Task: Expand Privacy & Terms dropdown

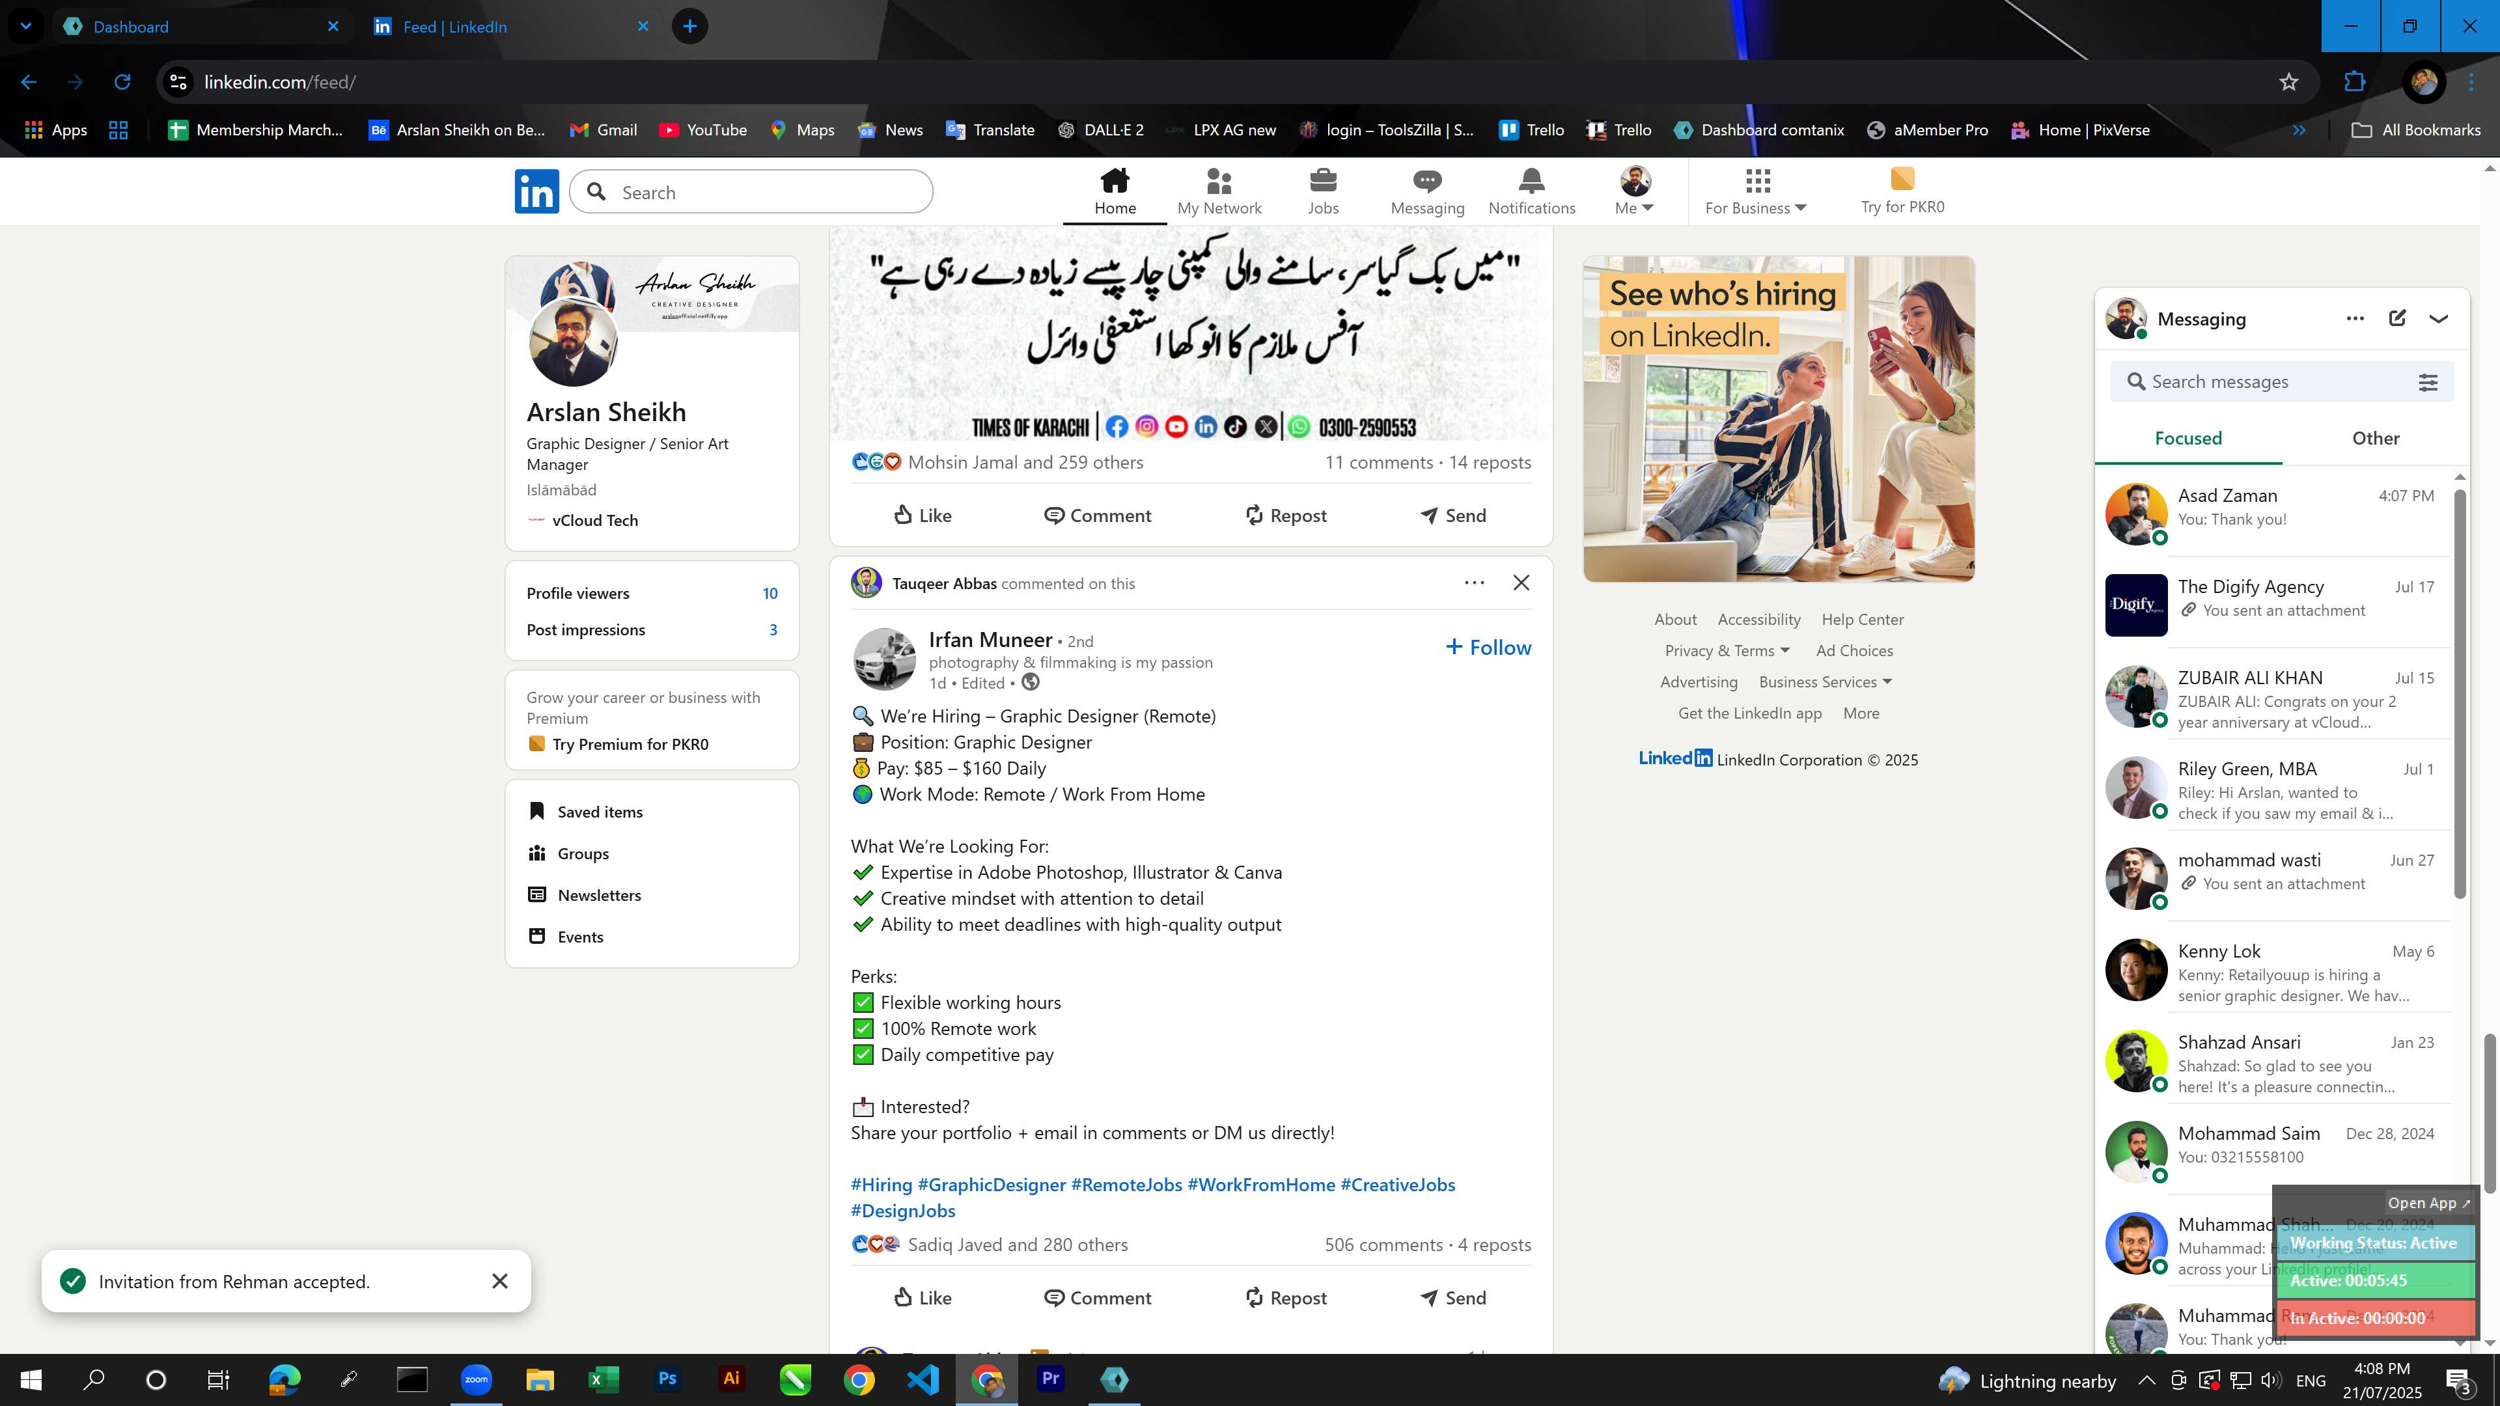Action: (x=1727, y=651)
